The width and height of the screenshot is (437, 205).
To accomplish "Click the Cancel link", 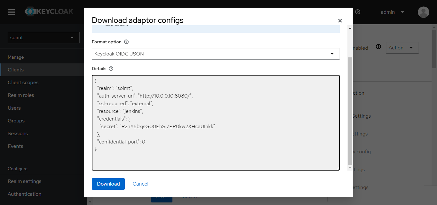I will (x=140, y=184).
